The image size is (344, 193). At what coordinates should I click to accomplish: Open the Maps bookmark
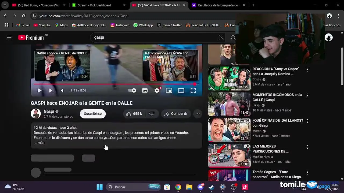click(61, 25)
